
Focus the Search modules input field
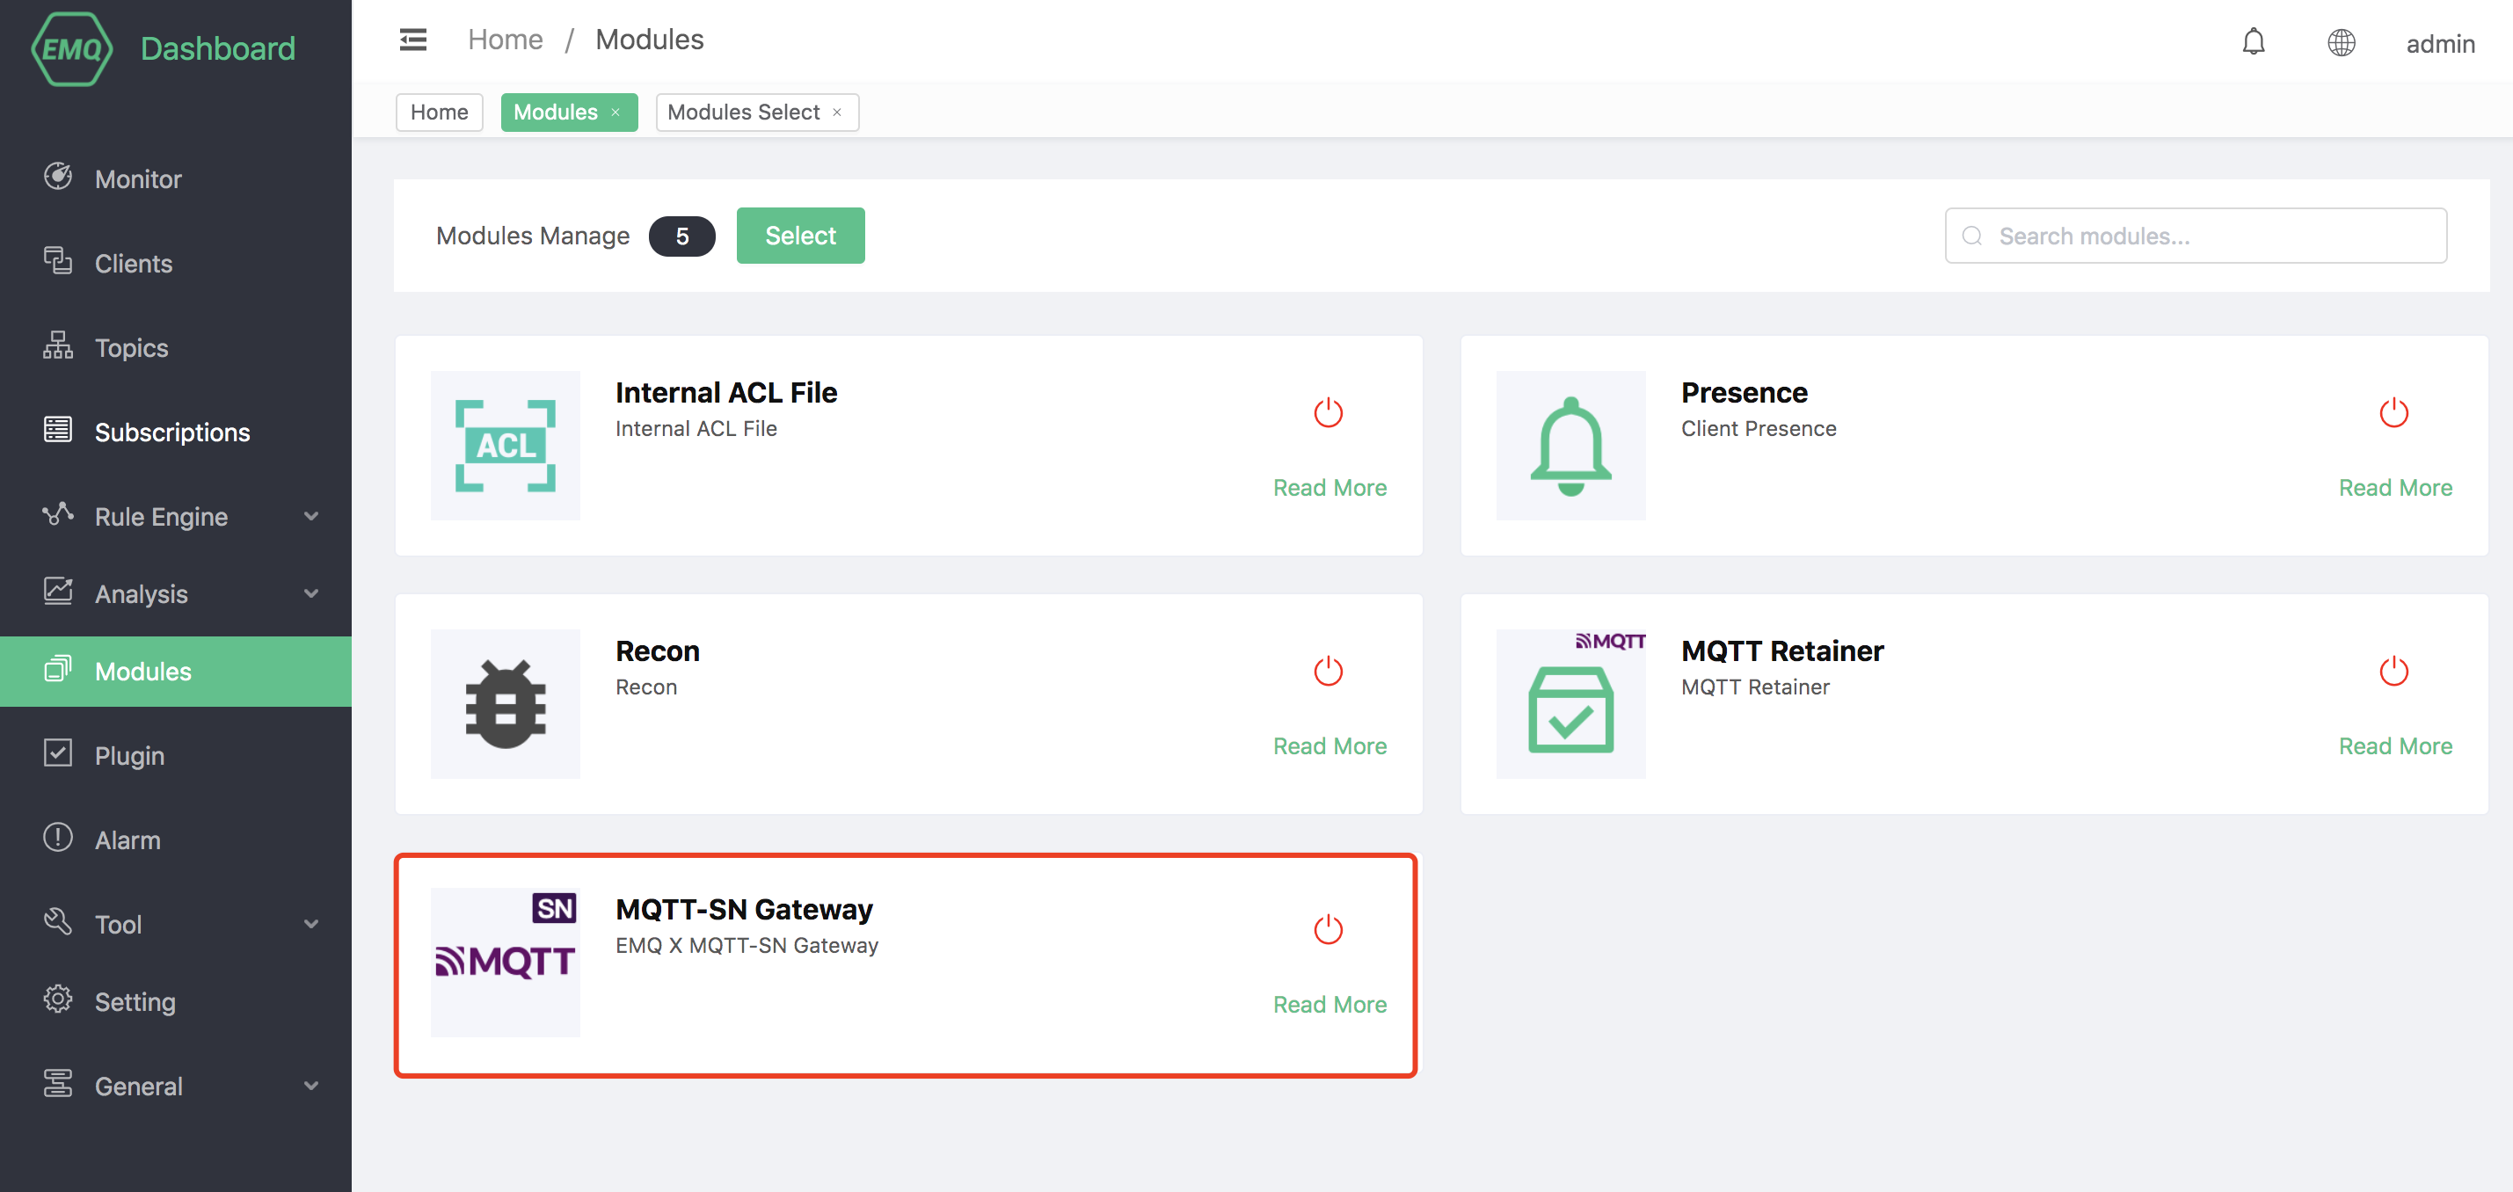(2195, 236)
